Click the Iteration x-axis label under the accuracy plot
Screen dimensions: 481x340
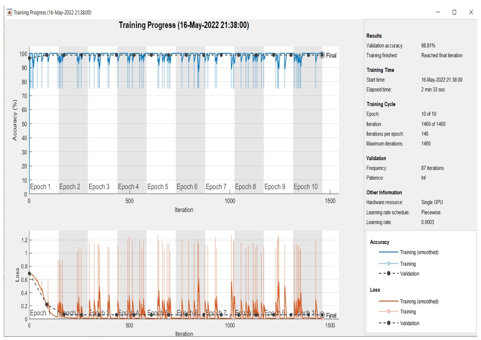tap(184, 210)
